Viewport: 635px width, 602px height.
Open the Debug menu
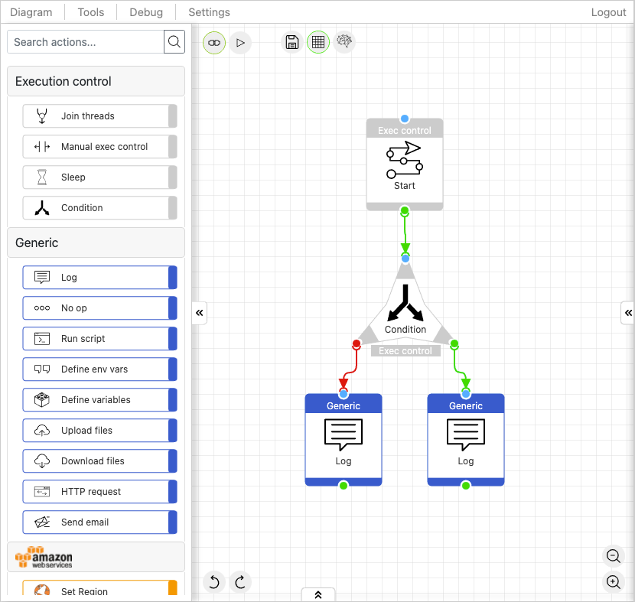(x=146, y=12)
